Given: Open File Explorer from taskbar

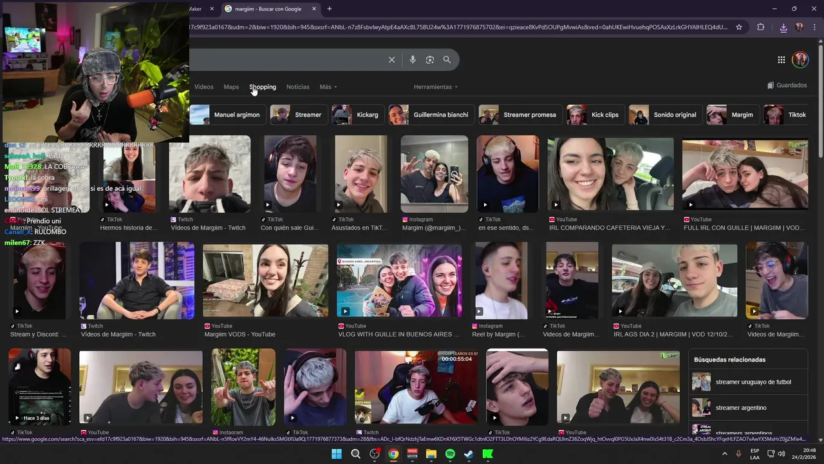Looking at the screenshot, I should (431, 454).
